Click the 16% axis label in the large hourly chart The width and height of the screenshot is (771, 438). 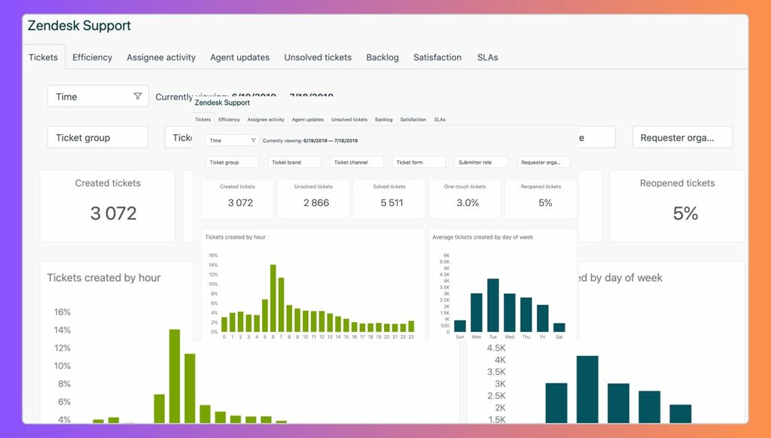(62, 312)
